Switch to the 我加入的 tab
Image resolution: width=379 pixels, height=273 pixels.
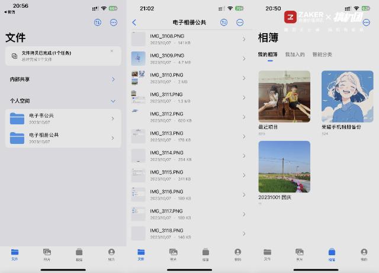point(294,54)
